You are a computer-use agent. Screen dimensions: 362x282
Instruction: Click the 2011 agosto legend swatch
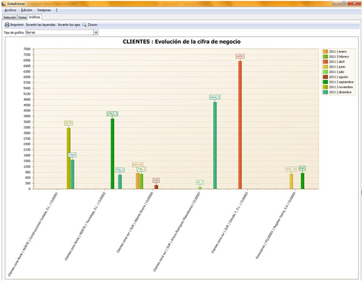[x=326, y=77]
